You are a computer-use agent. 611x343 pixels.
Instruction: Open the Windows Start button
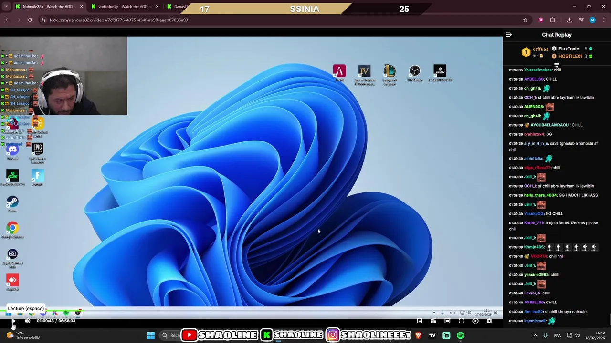point(151,335)
